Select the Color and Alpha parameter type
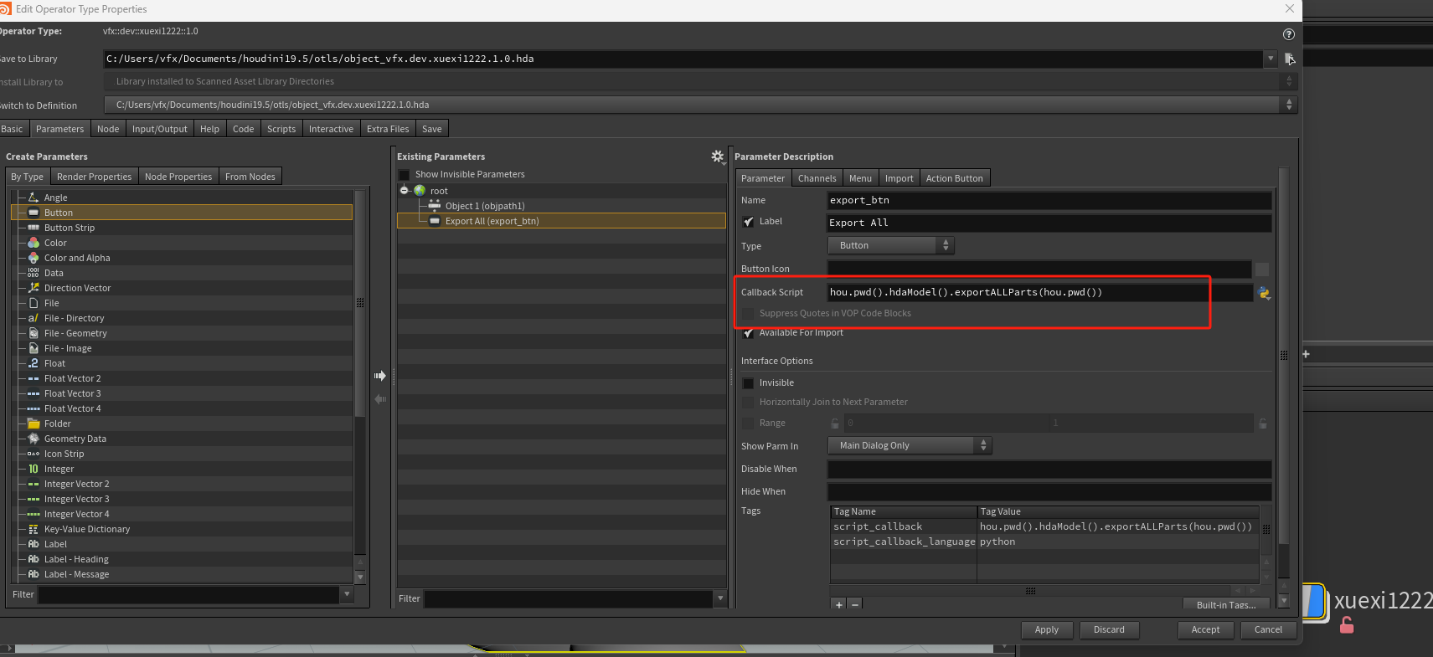The height and width of the screenshot is (657, 1433). point(77,258)
